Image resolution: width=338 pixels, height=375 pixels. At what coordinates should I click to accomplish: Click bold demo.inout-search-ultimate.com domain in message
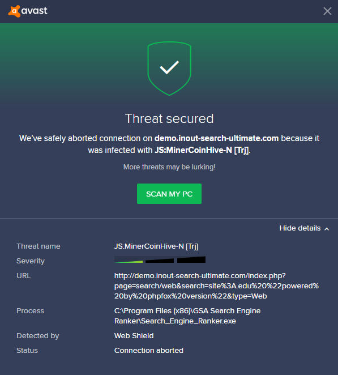click(x=217, y=138)
